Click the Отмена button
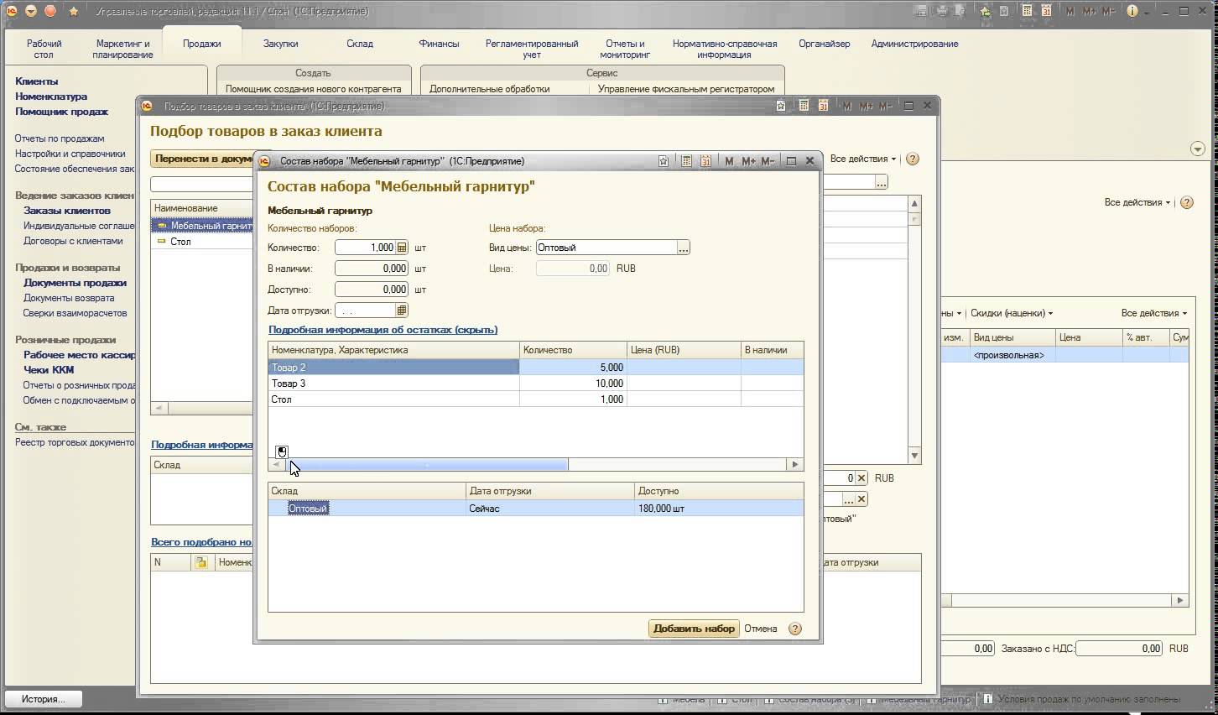Viewport: 1218px width, 715px height. pos(761,629)
